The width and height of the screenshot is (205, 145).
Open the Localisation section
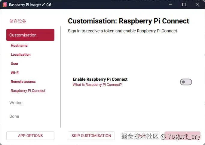pos(20,54)
